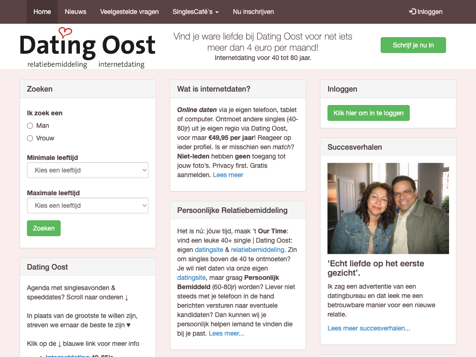Screen dimensions: 476x357
Task: Click the 'Ik zoek een' label
Action: pyautogui.click(x=45, y=113)
